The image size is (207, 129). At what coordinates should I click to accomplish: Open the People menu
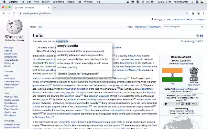pyautogui.click(x=71, y=2)
